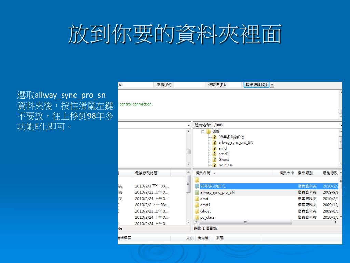Viewport: 350px width, 263px height.
Task: Click the 'control connection.' log message text
Action: click(136, 104)
